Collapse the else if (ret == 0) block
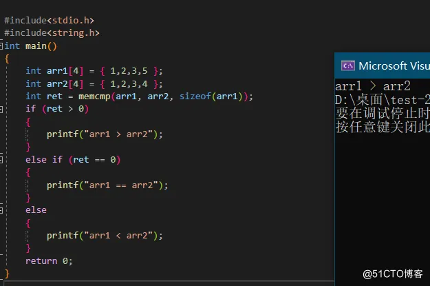430x286 pixels. 1,160
